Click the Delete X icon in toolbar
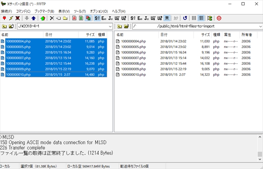Image resolution: width=263 pixels, height=169 pixels. point(52,18)
